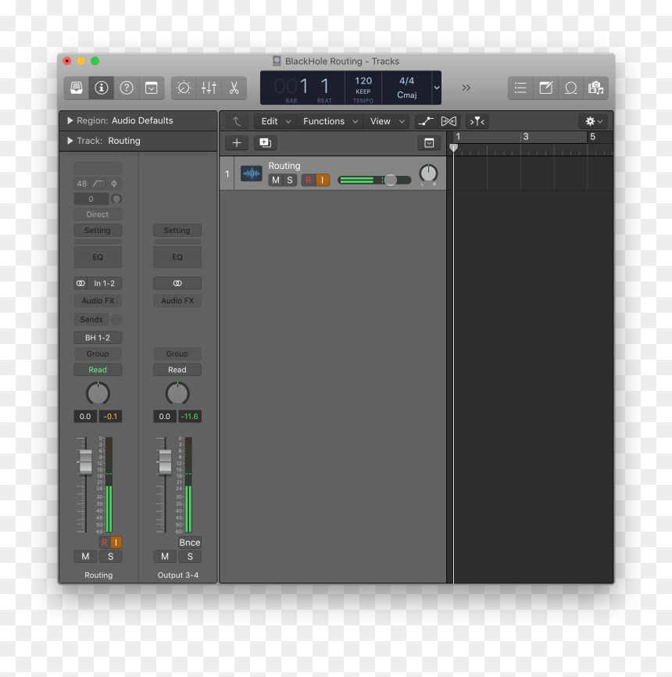This screenshot has height=677, width=672.
Task: Click the Catch Playhead icon
Action: (x=477, y=121)
